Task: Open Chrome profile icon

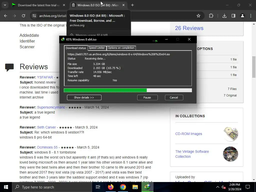Action: coord(242,16)
